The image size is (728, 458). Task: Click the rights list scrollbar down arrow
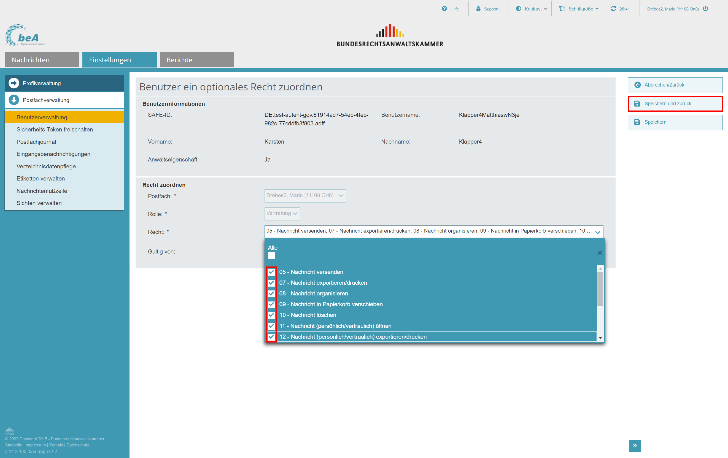[x=600, y=338]
